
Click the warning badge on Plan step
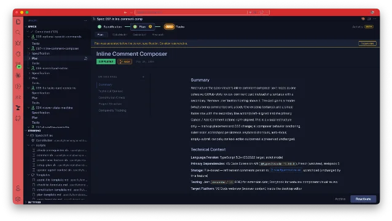click(x=151, y=27)
